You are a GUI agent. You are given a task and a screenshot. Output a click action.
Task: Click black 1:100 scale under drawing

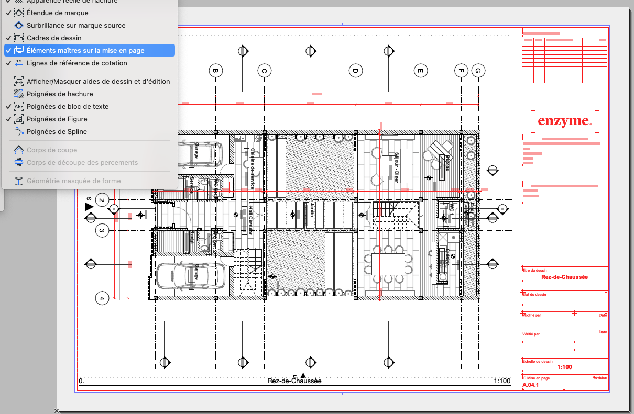pos(501,381)
